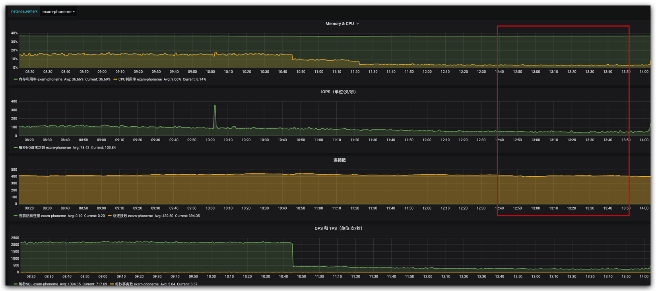656x291 pixels.
Task: Open the exam-phoneme instance dropdown
Action: [x=58, y=12]
